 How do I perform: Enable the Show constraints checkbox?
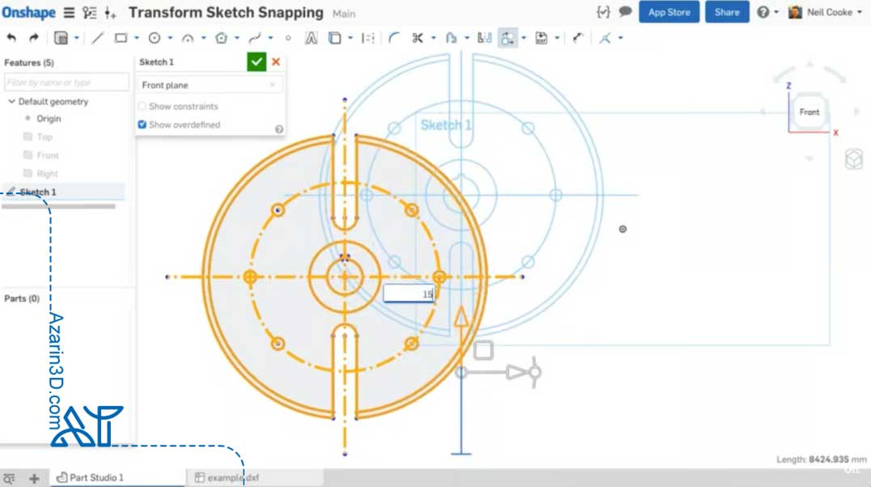point(142,106)
